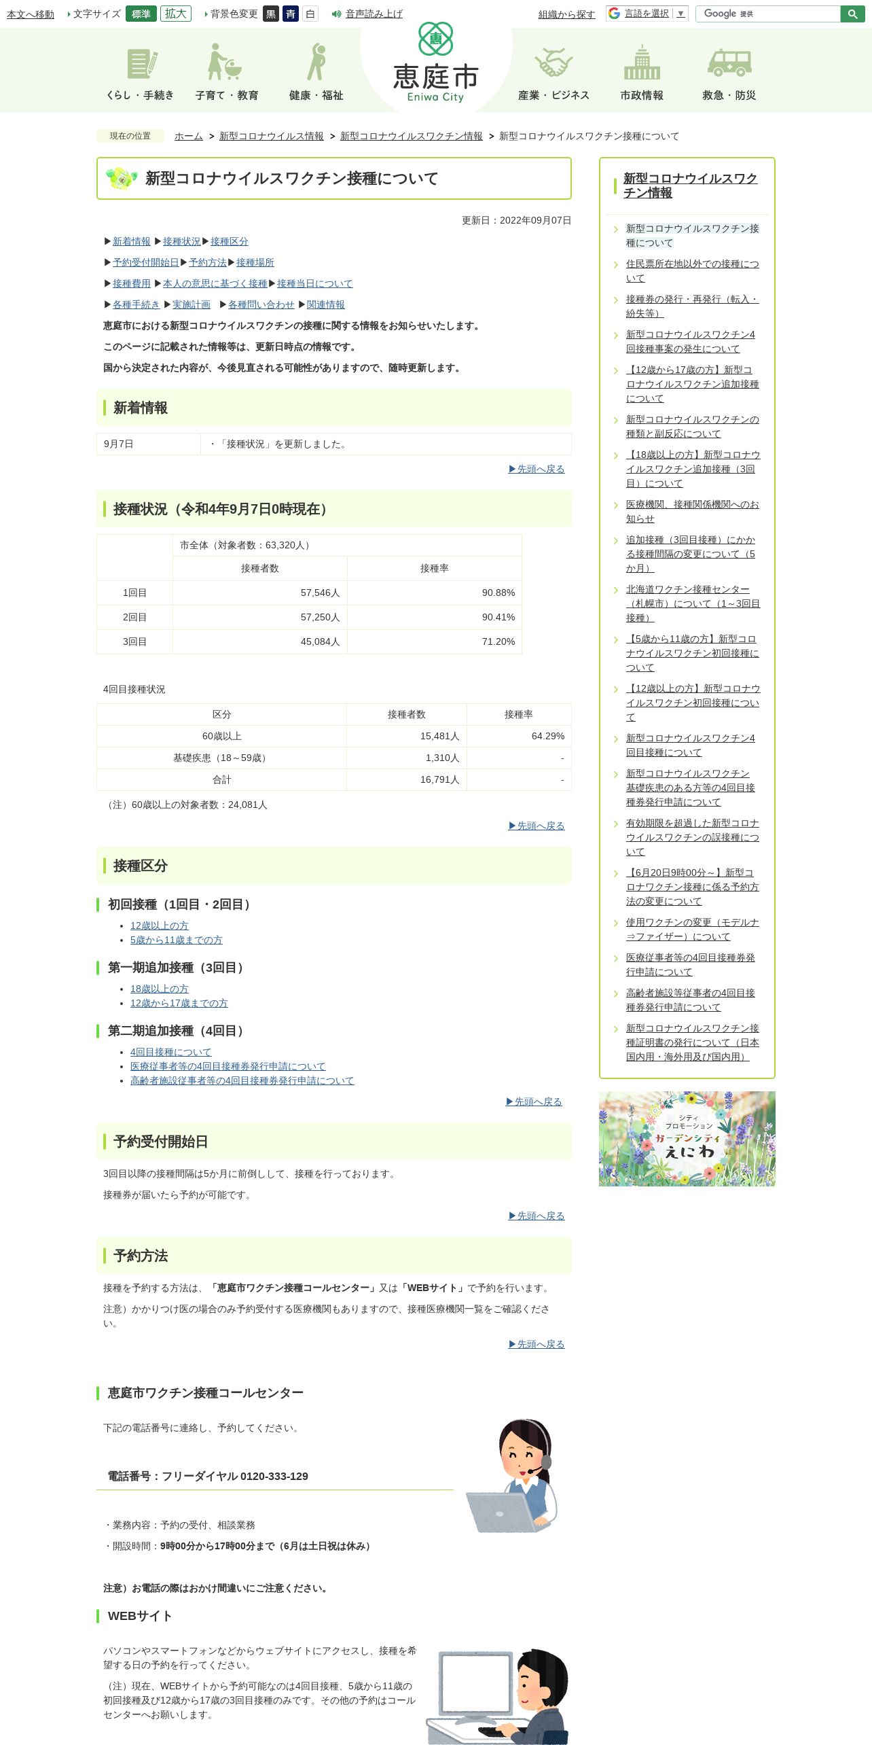Viewport: 872px width, 1745px height.
Task: Open 12歳以上の方 initial vaccination link
Action: pos(160,926)
